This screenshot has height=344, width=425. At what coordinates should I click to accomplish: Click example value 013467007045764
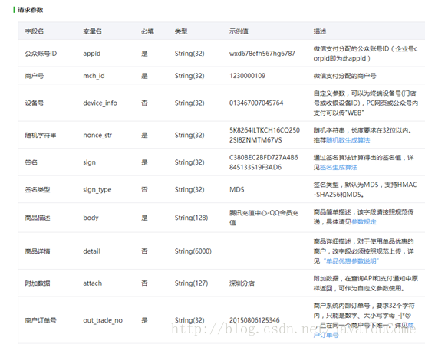[x=256, y=103]
